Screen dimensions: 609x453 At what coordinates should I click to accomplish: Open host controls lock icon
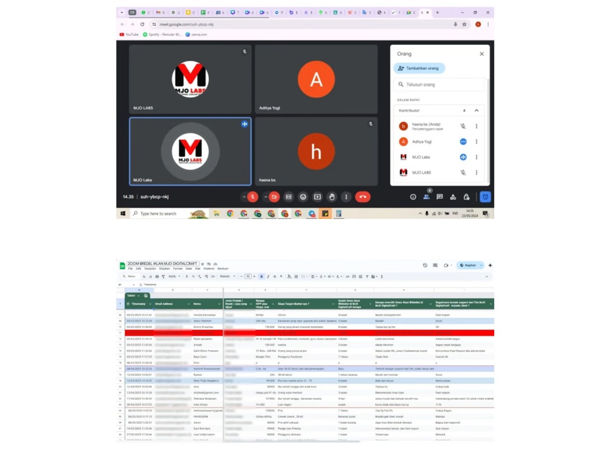(466, 197)
